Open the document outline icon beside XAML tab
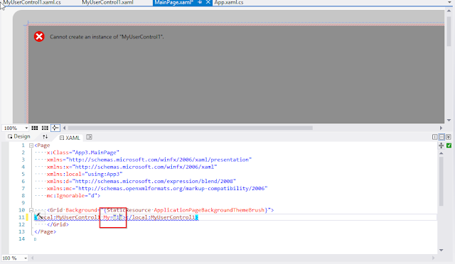Image resolution: width=455 pixels, height=264 pixels. [89, 137]
